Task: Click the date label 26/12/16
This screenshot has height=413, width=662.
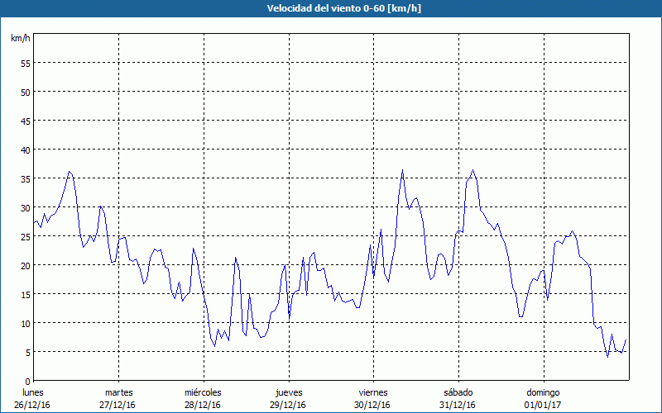Action: (33, 405)
